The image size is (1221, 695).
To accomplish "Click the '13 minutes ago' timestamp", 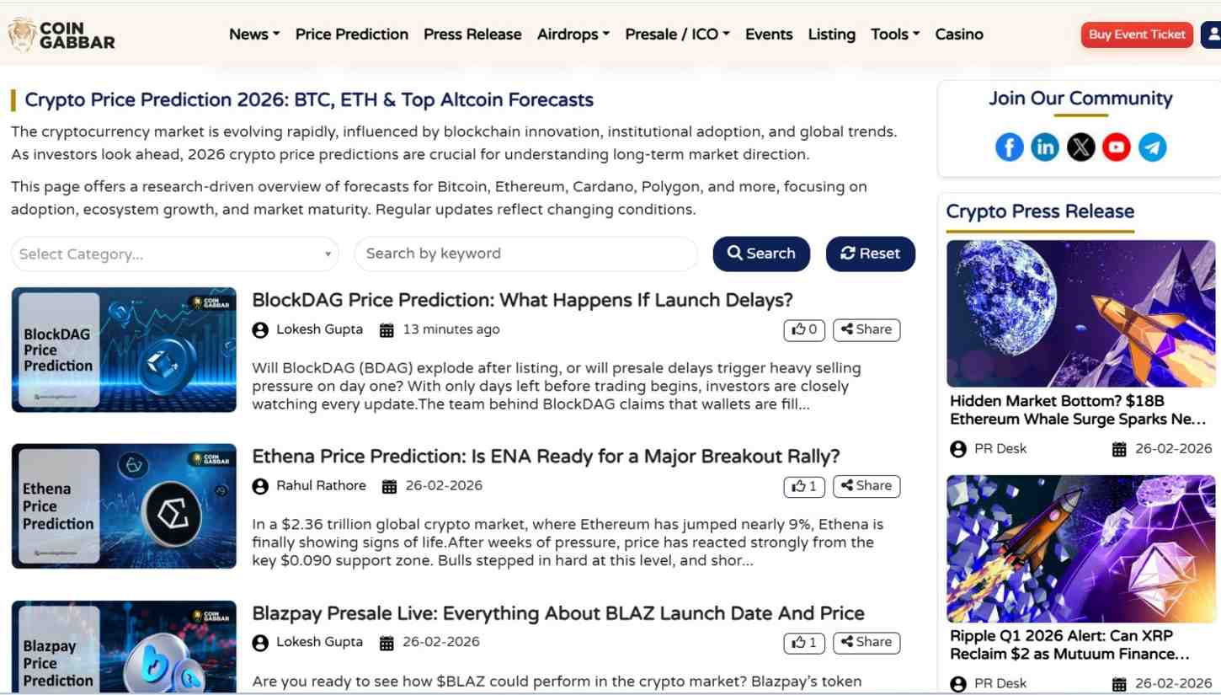I will pyautogui.click(x=451, y=329).
